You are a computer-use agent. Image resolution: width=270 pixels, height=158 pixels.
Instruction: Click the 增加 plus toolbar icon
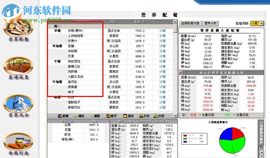coord(76,116)
